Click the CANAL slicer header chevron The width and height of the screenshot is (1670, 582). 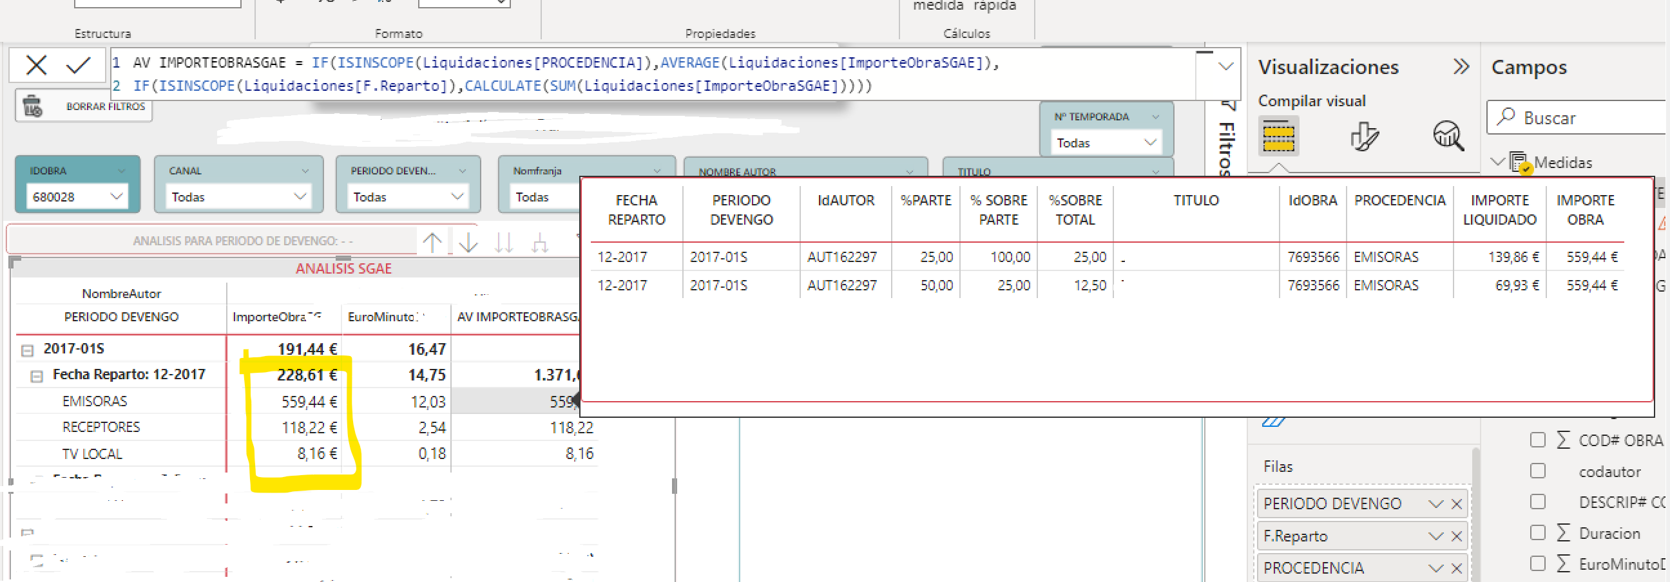click(305, 171)
